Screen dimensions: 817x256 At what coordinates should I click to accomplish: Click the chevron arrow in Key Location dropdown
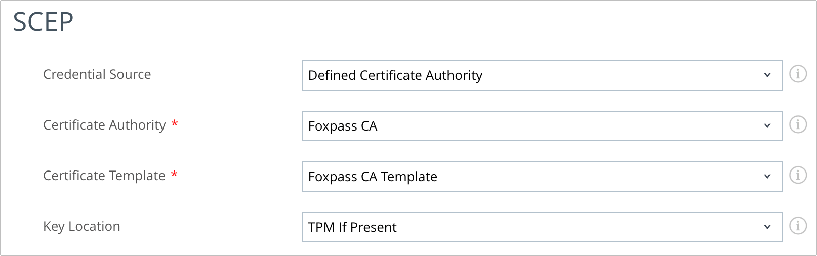(767, 227)
